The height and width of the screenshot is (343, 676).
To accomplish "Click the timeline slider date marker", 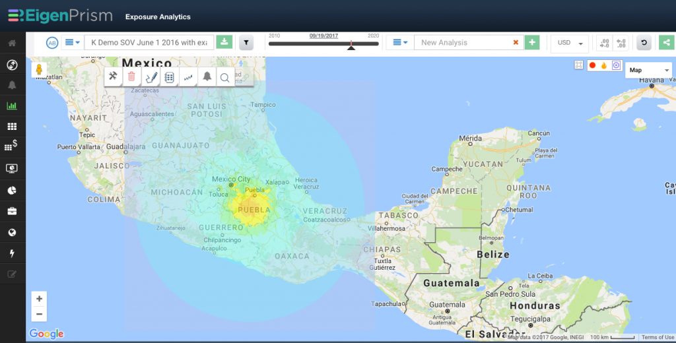I will (351, 46).
